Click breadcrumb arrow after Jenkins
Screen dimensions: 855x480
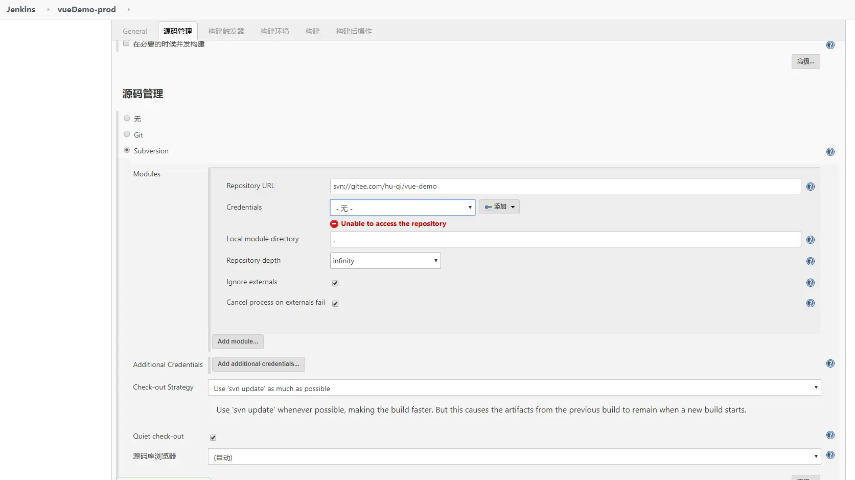pos(48,9)
